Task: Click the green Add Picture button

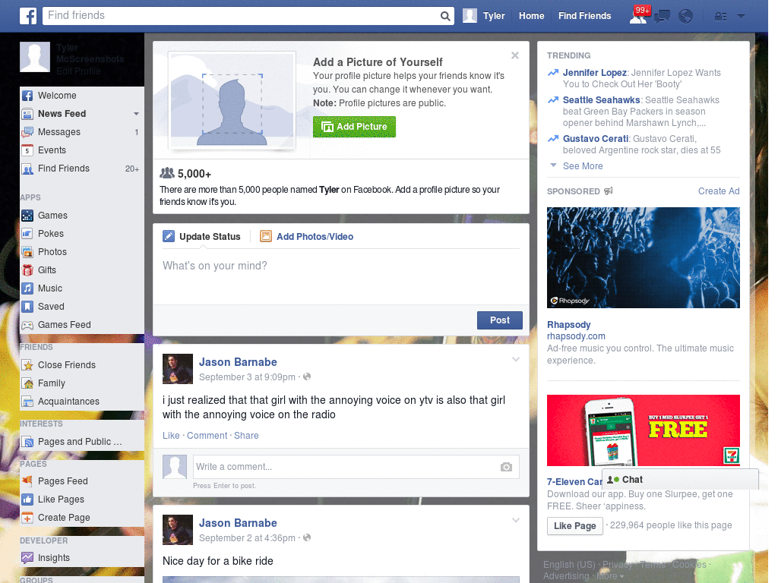Action: click(x=354, y=127)
